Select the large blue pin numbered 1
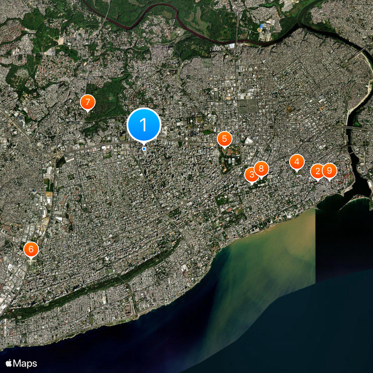The height and width of the screenshot is (373, 373). (144, 124)
